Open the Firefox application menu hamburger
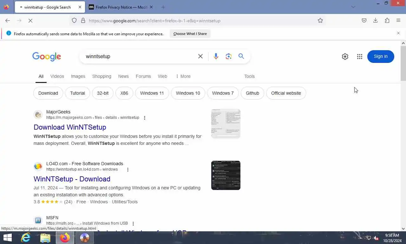406x244 pixels. pyautogui.click(x=398, y=21)
